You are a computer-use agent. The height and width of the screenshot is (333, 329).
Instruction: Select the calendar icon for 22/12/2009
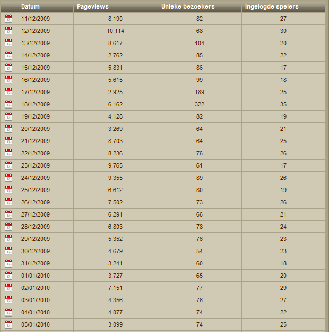[8, 153]
